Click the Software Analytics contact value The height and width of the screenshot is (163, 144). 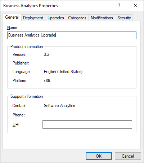coord(59,106)
